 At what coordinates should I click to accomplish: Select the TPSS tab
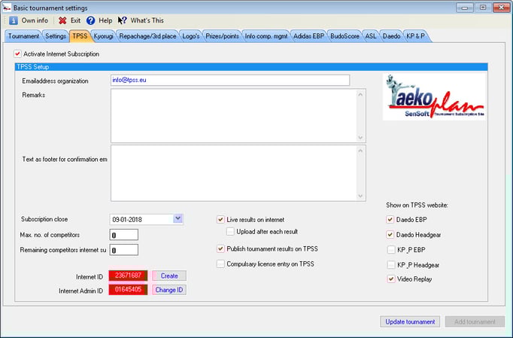click(x=80, y=36)
